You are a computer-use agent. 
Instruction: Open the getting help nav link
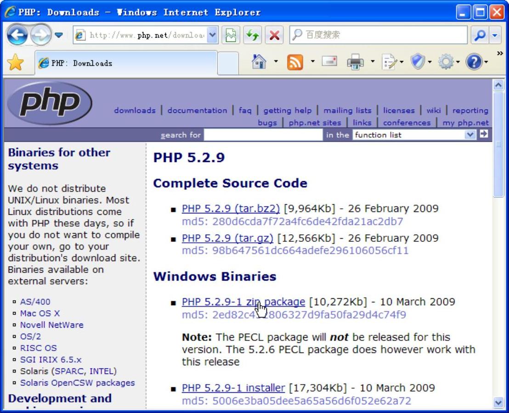pyautogui.click(x=287, y=111)
